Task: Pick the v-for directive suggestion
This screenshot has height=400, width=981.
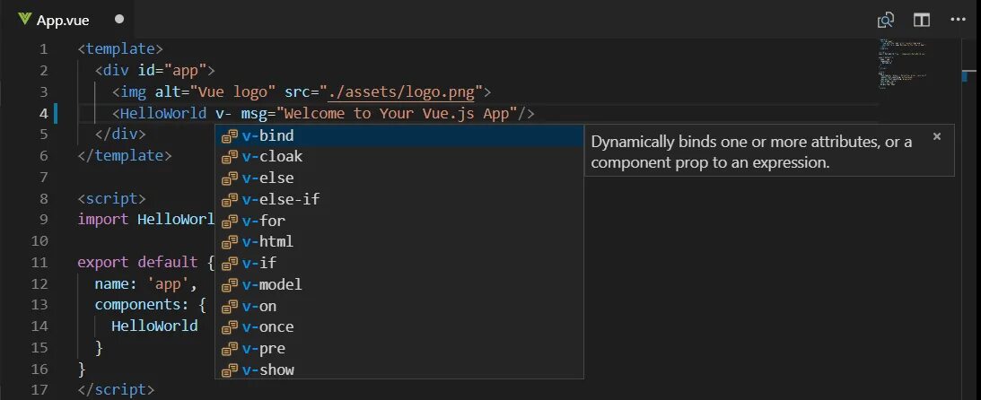Action: [264, 221]
